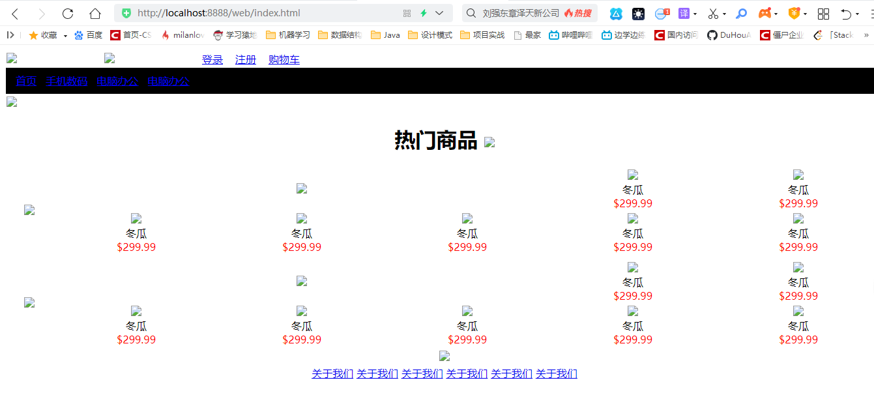Open the dropdown arrow beside the translate icon
The width and height of the screenshot is (874, 406).
click(x=695, y=13)
